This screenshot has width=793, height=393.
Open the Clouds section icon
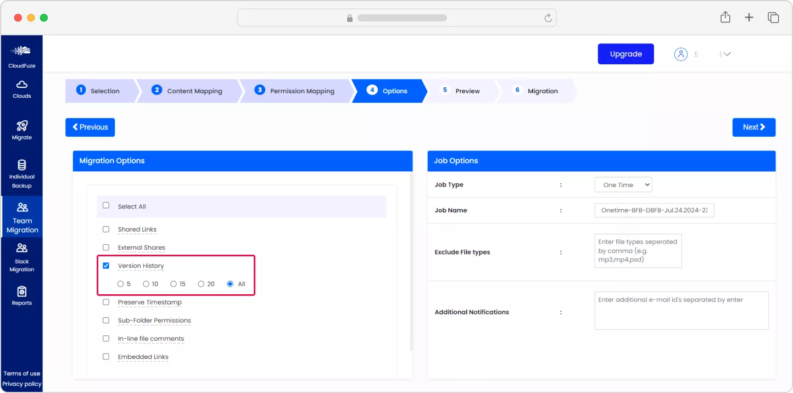[22, 85]
